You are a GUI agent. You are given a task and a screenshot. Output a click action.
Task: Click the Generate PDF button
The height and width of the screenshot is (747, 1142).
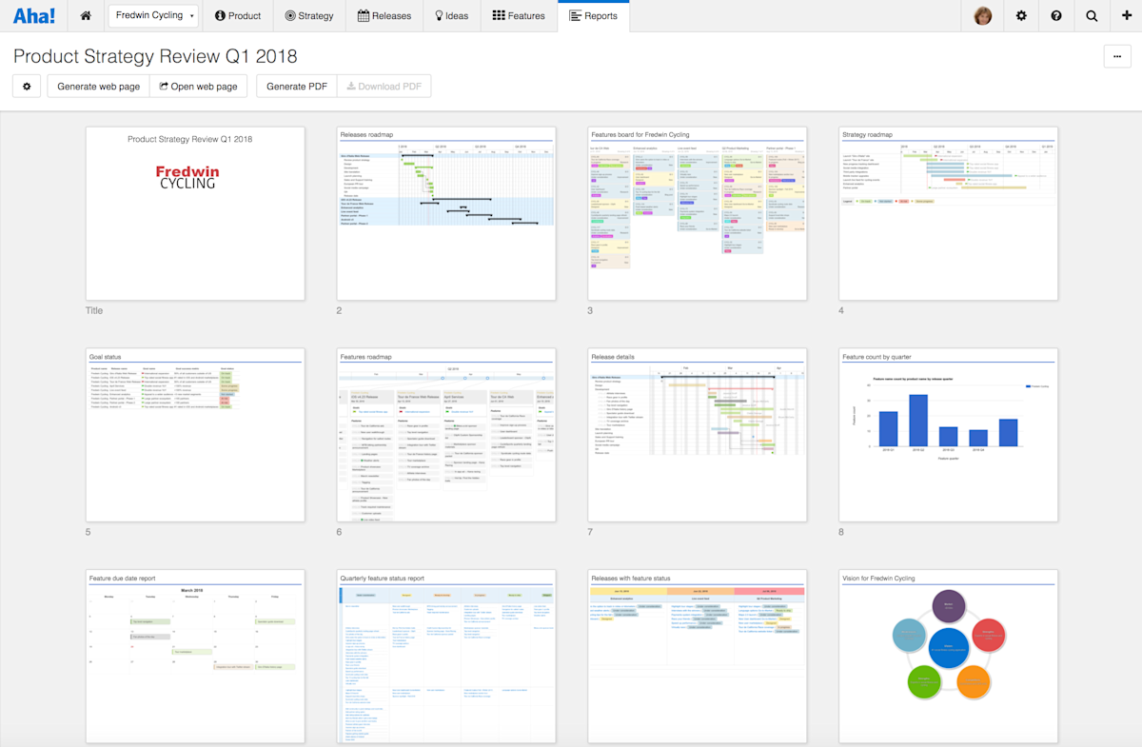[296, 86]
